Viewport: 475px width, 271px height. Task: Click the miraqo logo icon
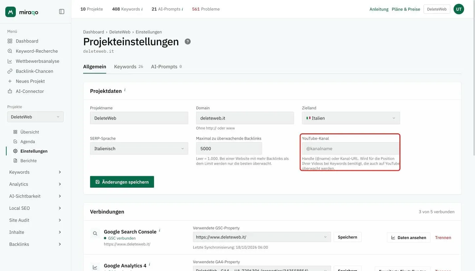11,12
